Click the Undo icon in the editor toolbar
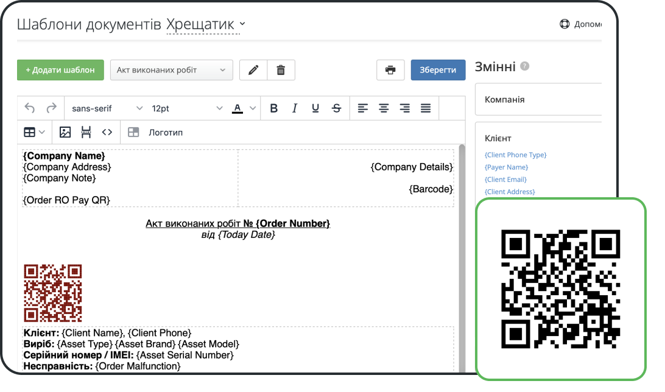Image resolution: width=665 pixels, height=392 pixels. 29,108
